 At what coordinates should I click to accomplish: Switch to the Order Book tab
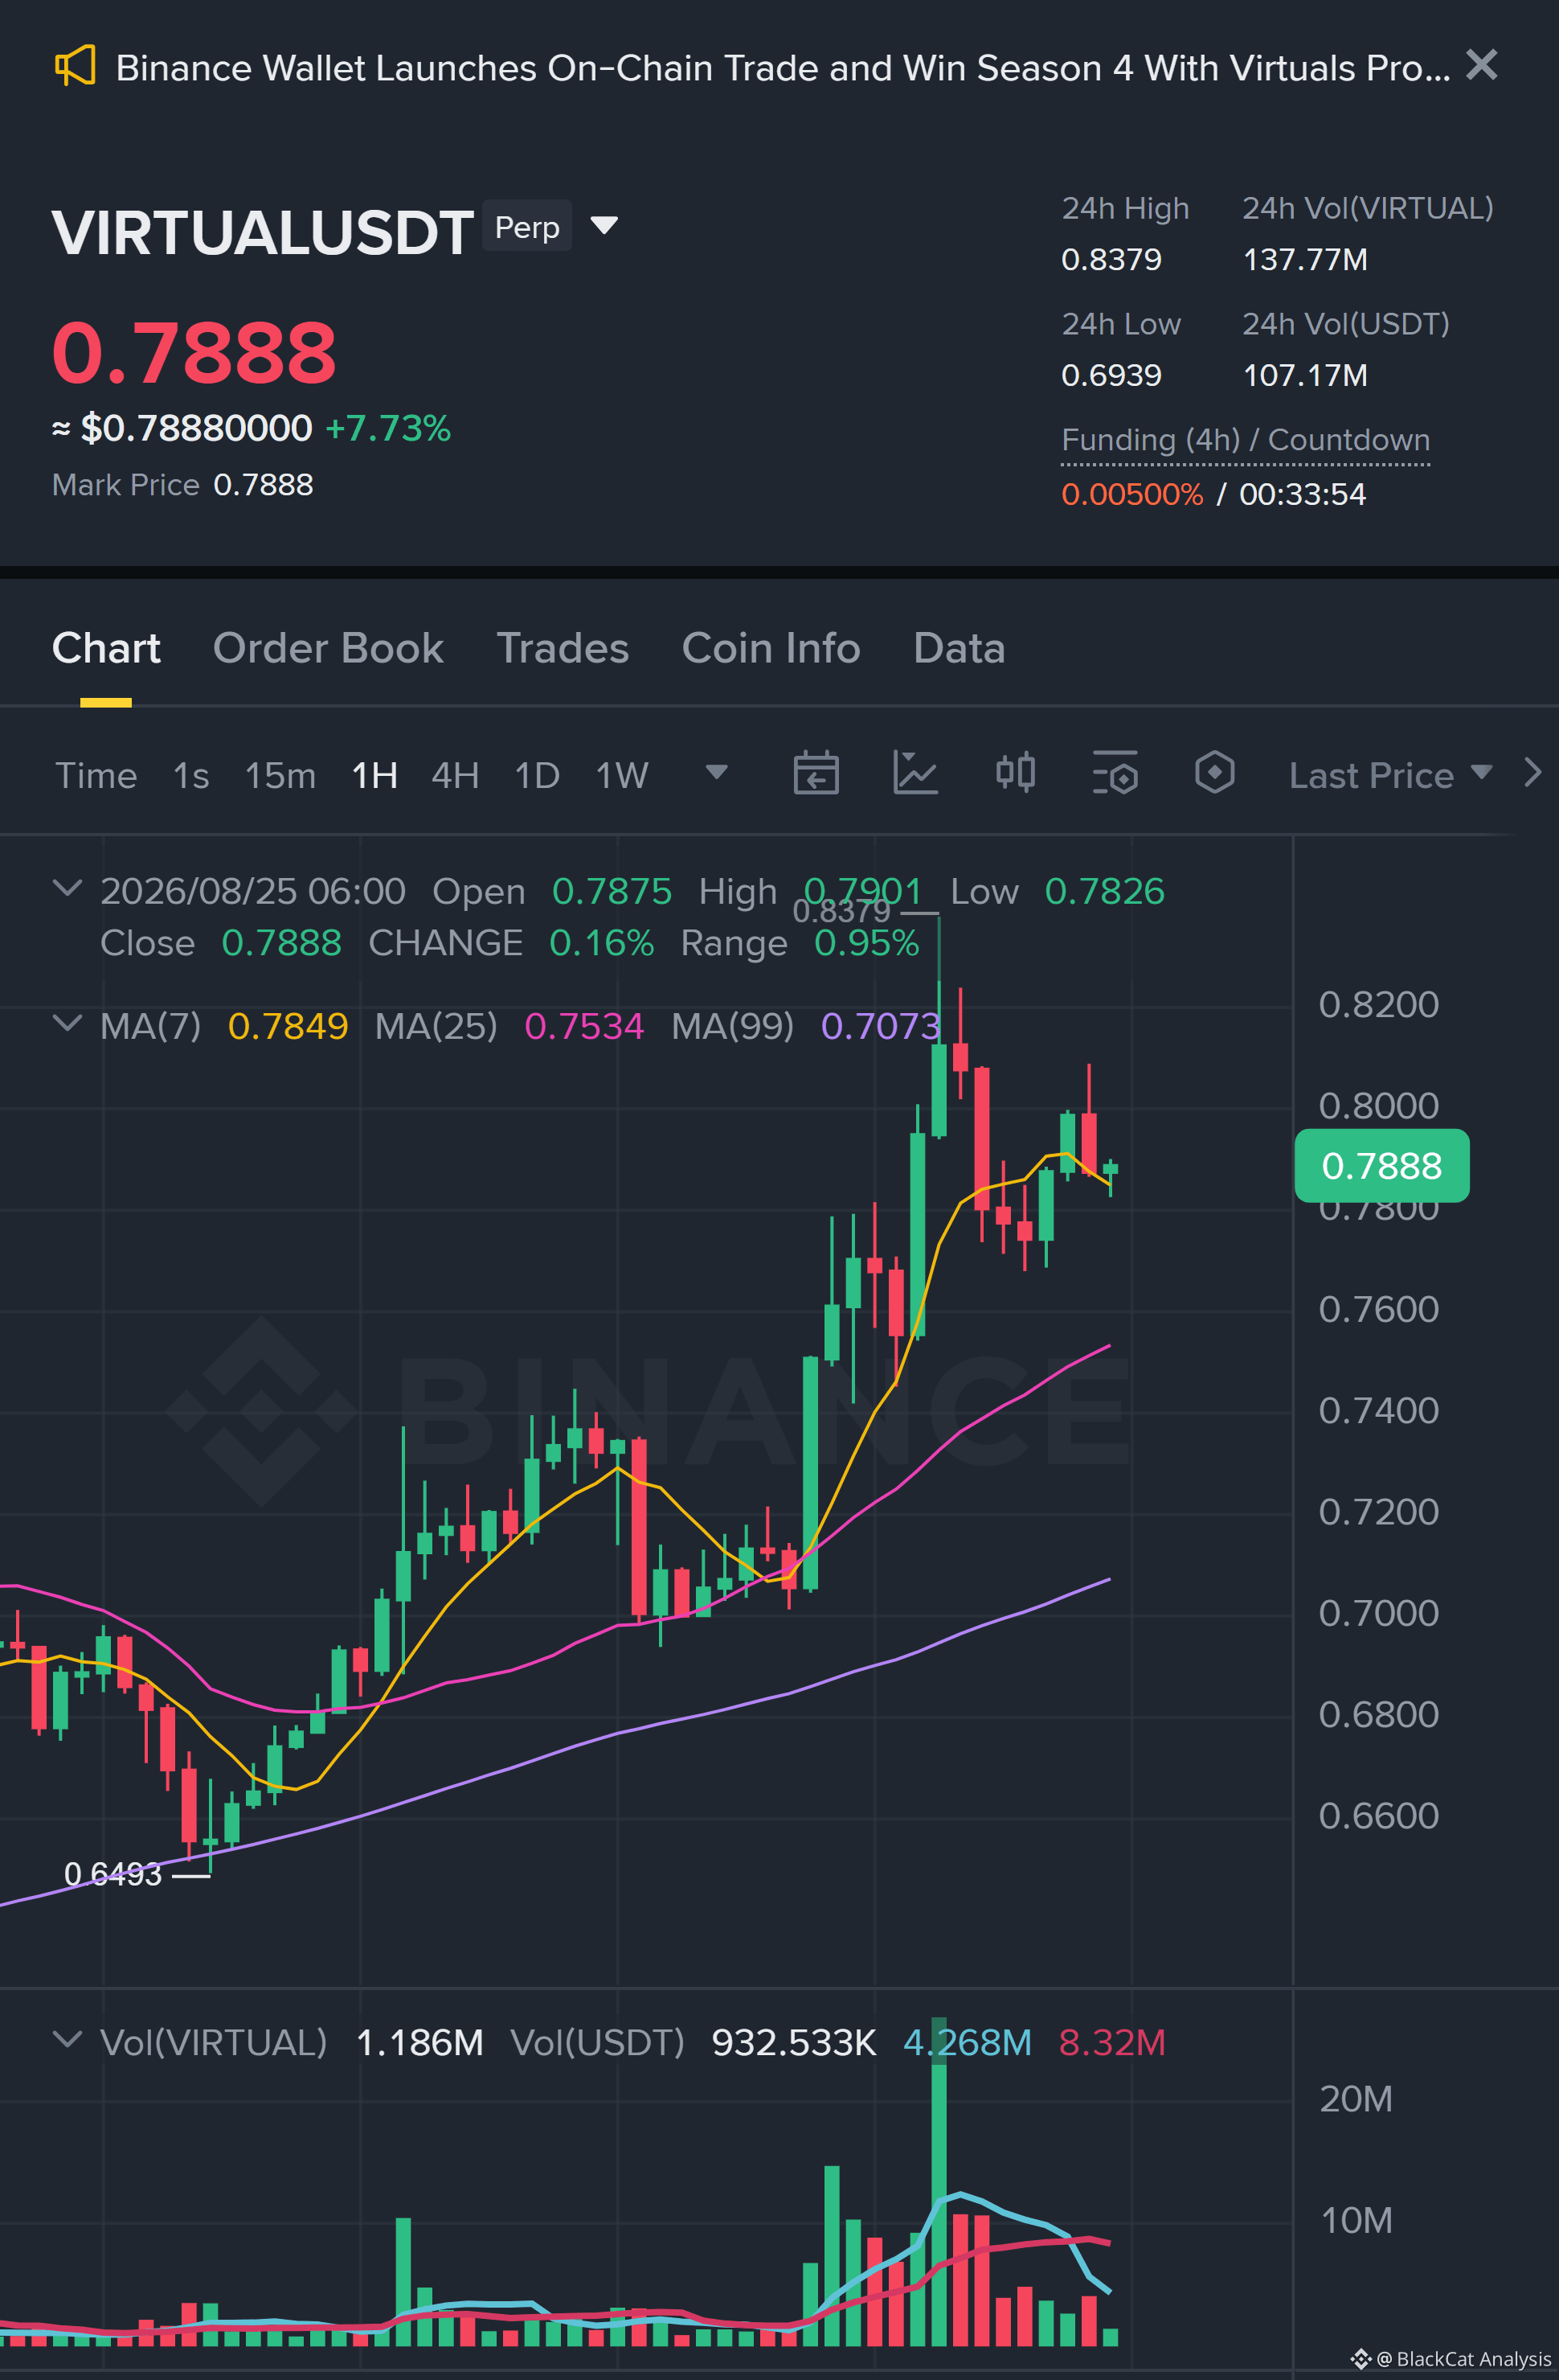[328, 648]
